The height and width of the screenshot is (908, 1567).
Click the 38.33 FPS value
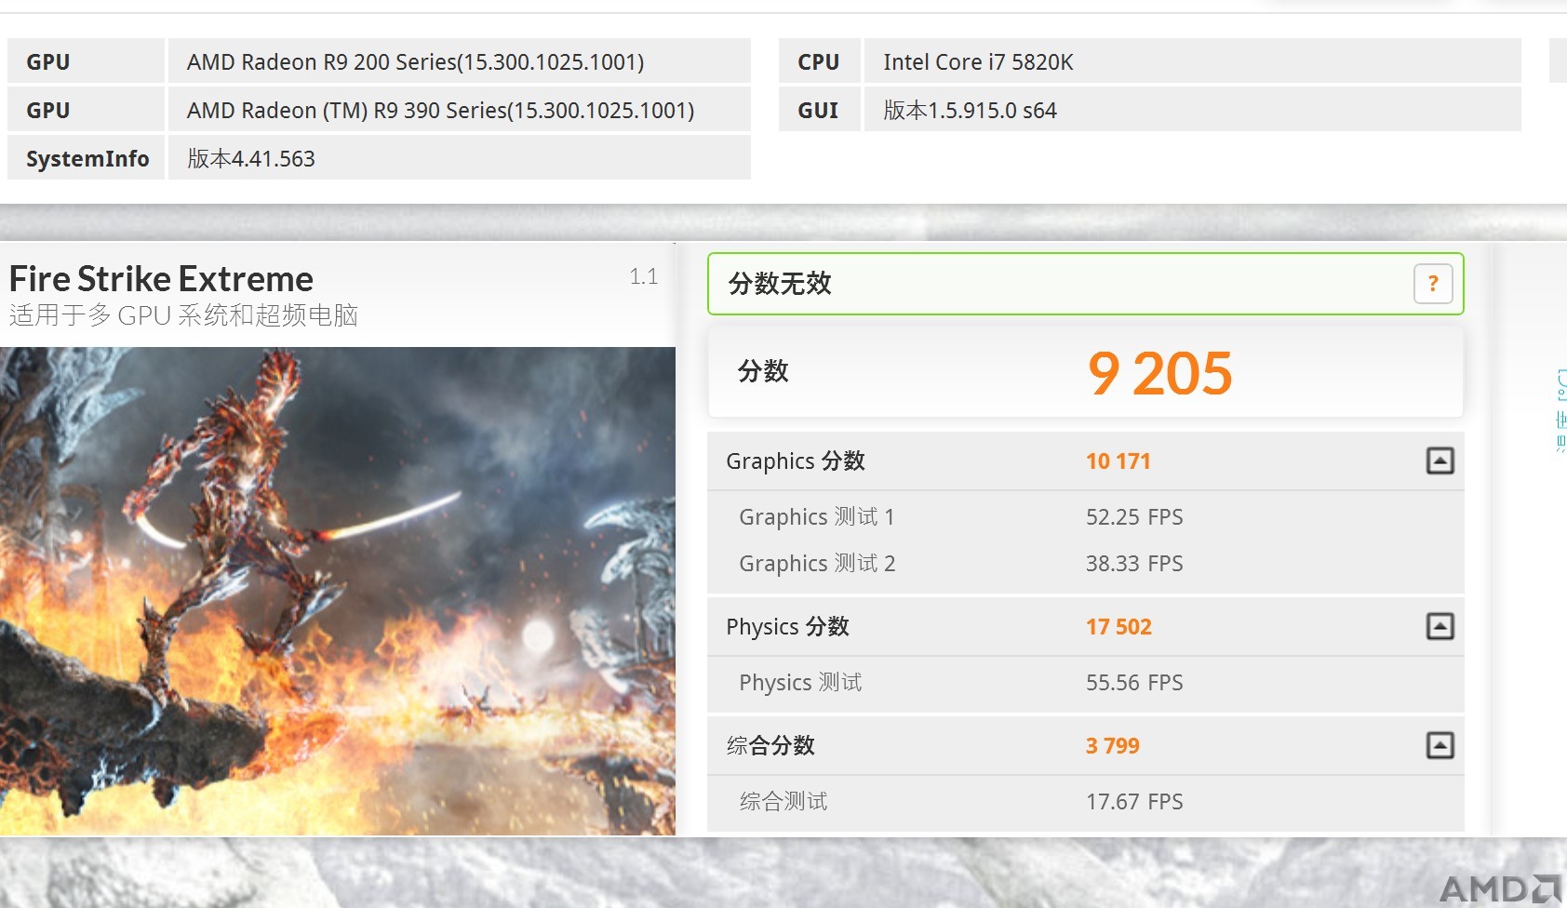coord(1134,564)
